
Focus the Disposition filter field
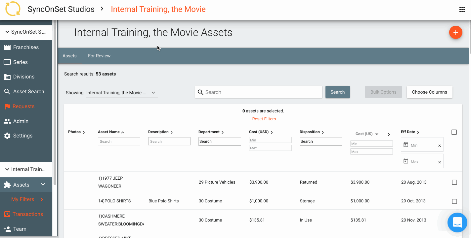click(321, 141)
